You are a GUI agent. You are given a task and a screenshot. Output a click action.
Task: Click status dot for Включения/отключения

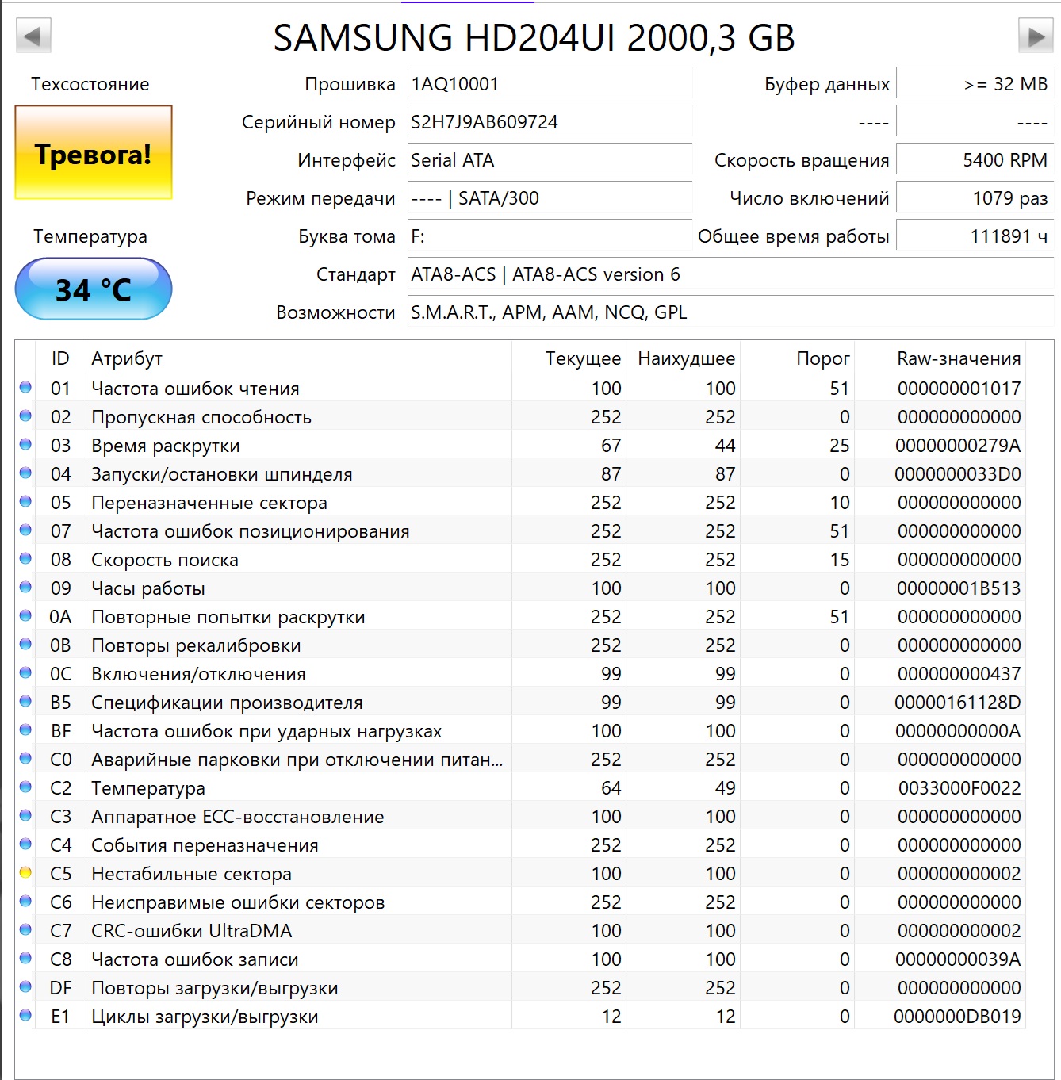(25, 673)
